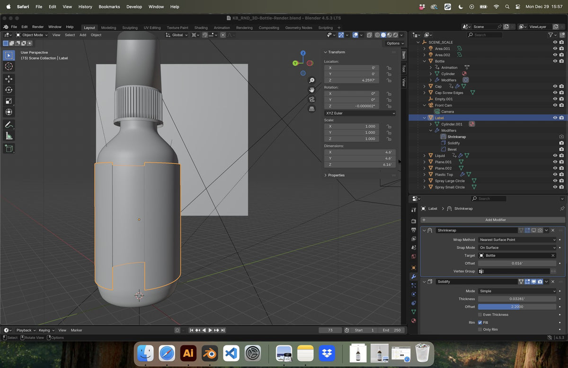Toggle the properties editor pin icon
568x368 pixels.
click(562, 208)
